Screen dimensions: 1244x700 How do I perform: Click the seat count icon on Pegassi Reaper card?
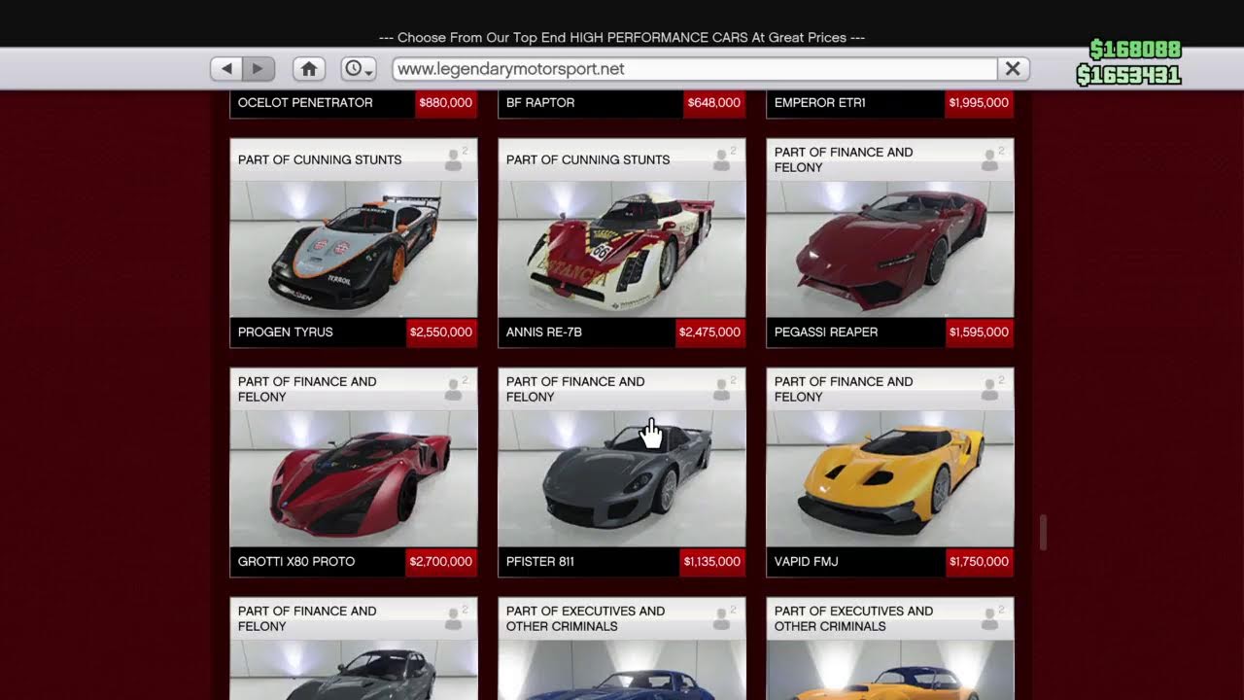pyautogui.click(x=991, y=159)
